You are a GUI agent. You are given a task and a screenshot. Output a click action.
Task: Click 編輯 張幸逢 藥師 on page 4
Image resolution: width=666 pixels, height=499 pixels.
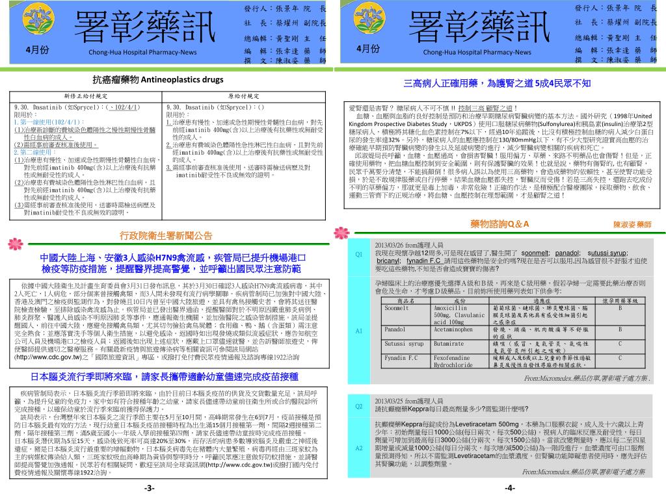[x=616, y=50]
